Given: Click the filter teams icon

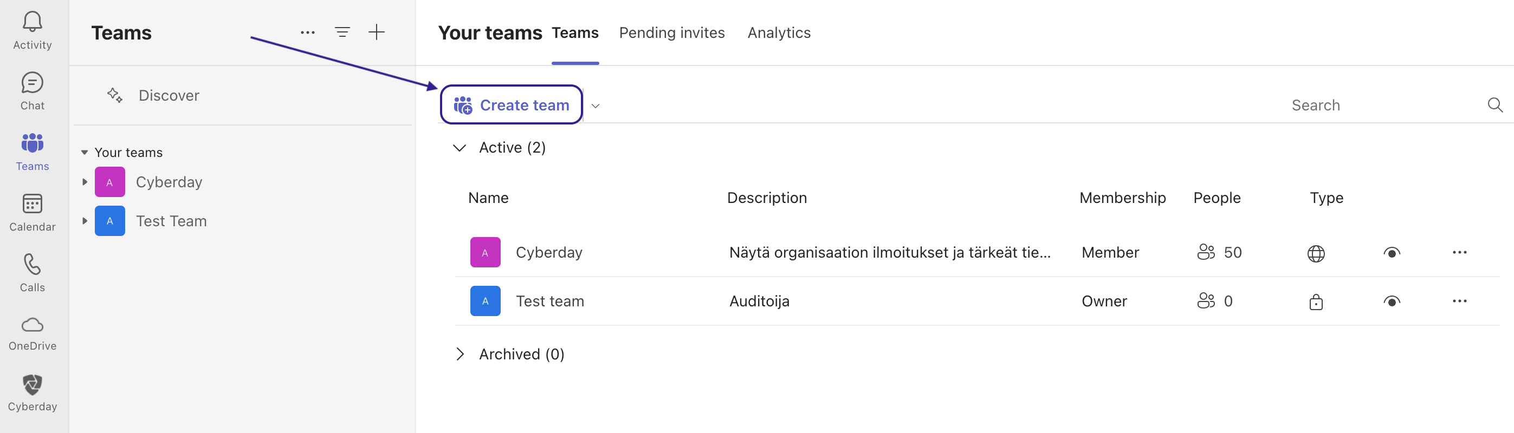Looking at the screenshot, I should (342, 32).
